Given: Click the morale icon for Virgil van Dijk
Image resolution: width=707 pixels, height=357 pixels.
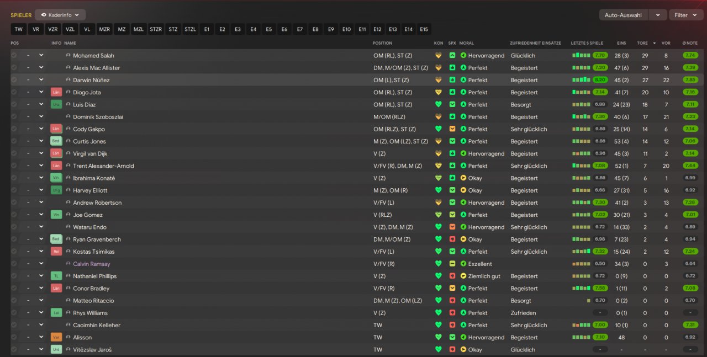Looking at the screenshot, I should tap(463, 153).
